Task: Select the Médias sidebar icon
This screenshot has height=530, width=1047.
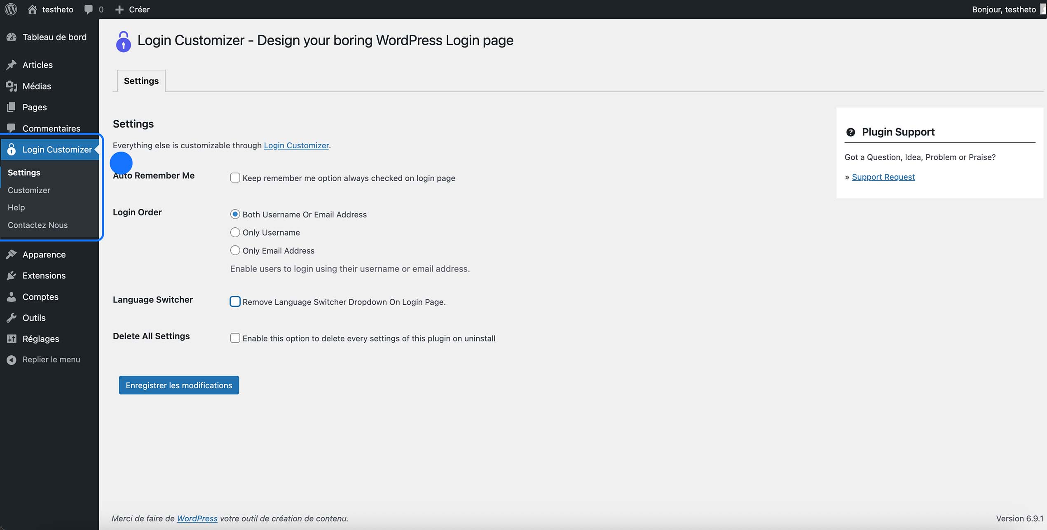Action: 12,86
